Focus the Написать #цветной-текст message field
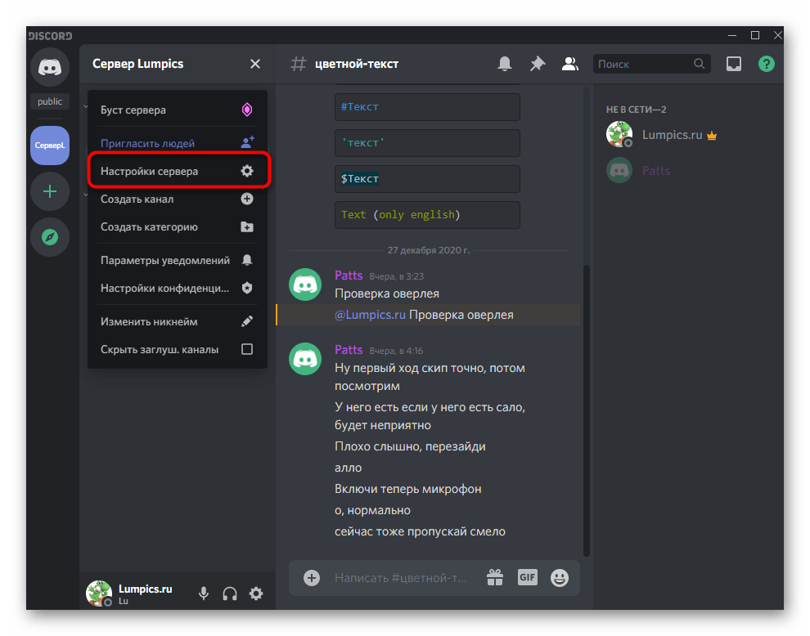 point(402,578)
